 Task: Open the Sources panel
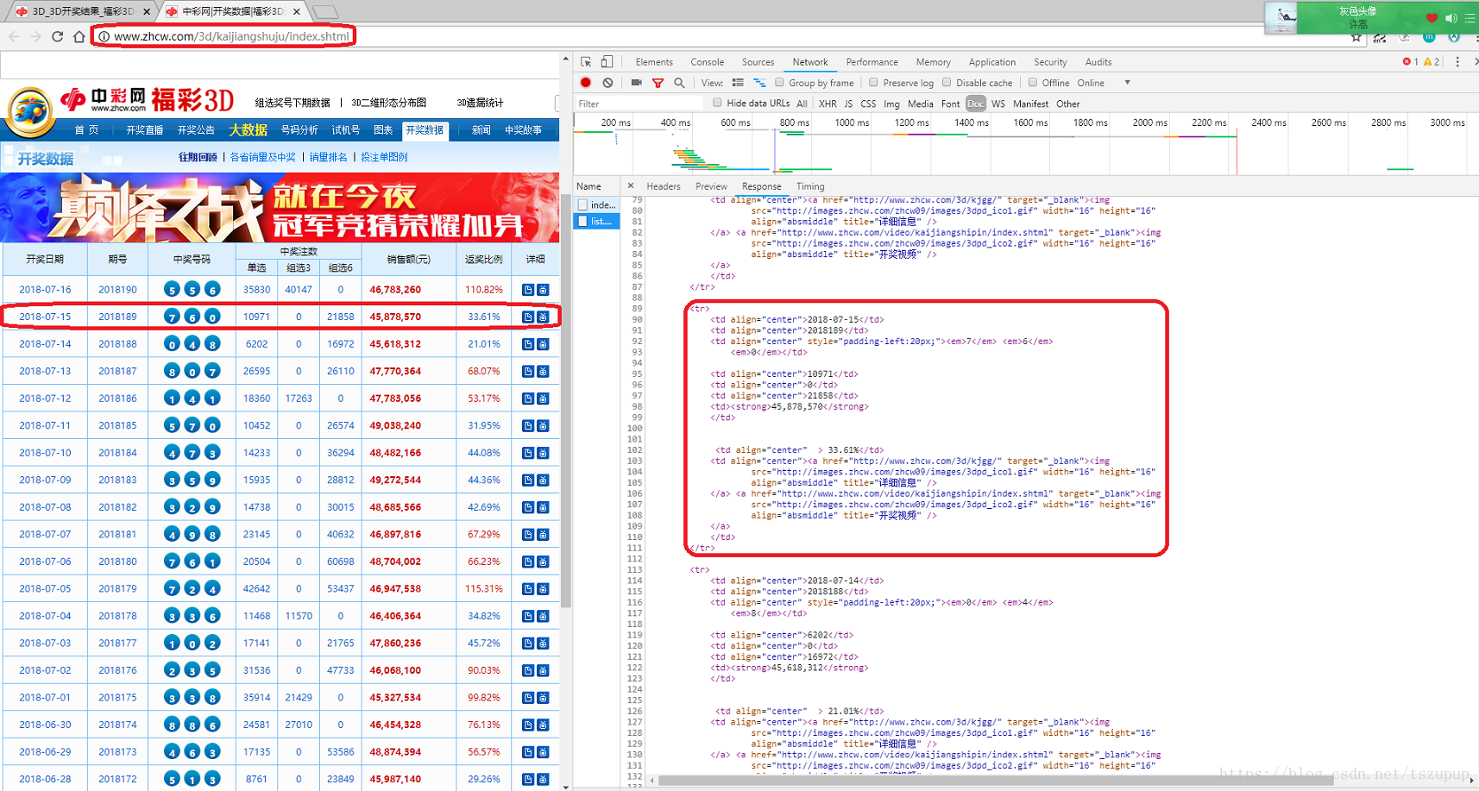coord(758,62)
